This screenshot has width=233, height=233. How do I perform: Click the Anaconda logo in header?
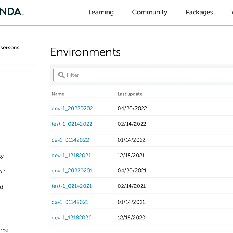tap(11, 12)
